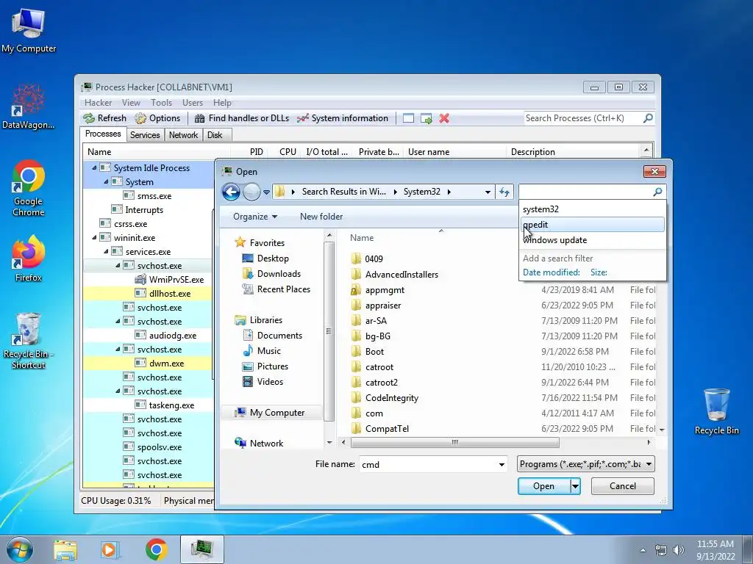Select spoolsv.exe process row

[148, 447]
